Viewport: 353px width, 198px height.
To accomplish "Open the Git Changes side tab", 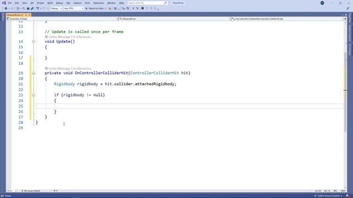I will (x=350, y=50).
